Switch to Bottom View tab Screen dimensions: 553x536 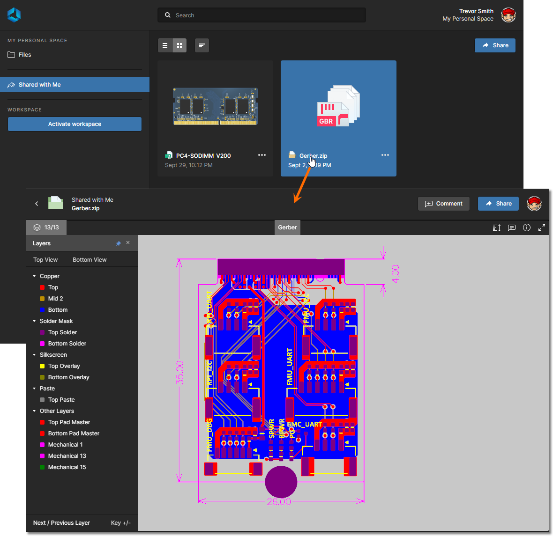pyautogui.click(x=90, y=260)
